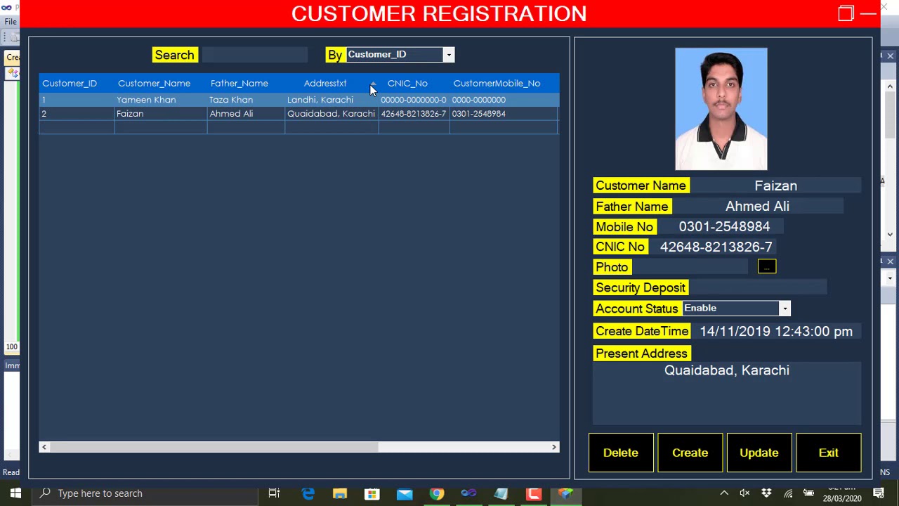
Task: Open Task View on the taskbar
Action: (274, 493)
